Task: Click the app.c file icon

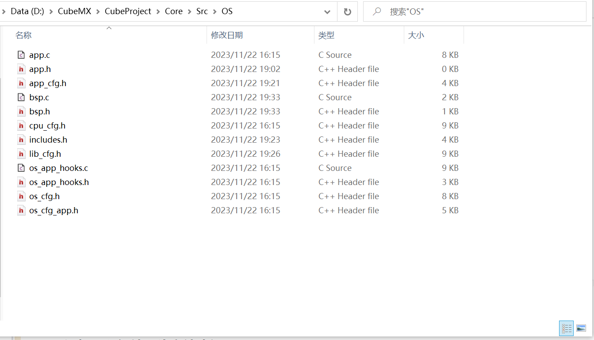Action: [21, 55]
